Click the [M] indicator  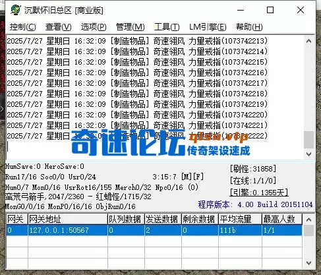[187, 177]
